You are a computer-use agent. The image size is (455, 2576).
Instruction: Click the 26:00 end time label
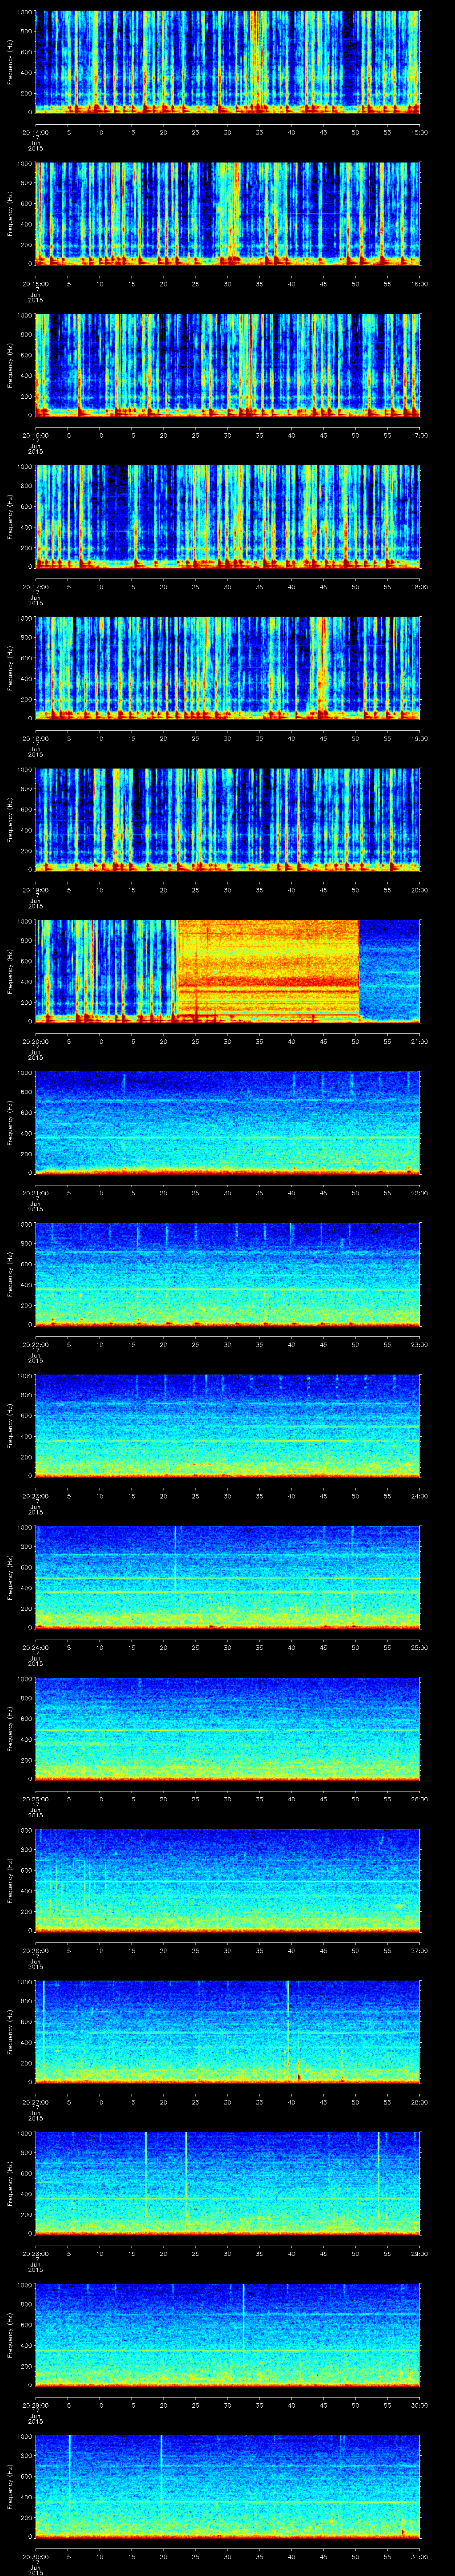[x=420, y=1800]
